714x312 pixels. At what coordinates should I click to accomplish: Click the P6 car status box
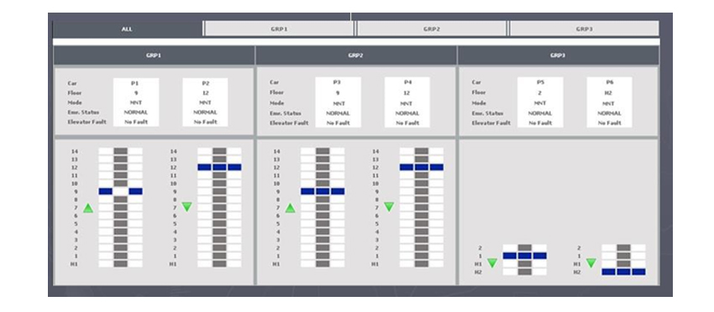coord(609,102)
